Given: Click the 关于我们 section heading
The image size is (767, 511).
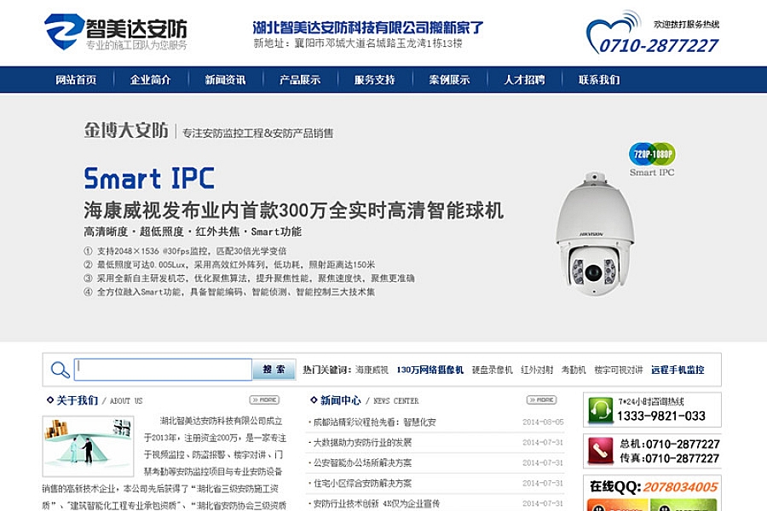Looking at the screenshot, I should 78,400.
